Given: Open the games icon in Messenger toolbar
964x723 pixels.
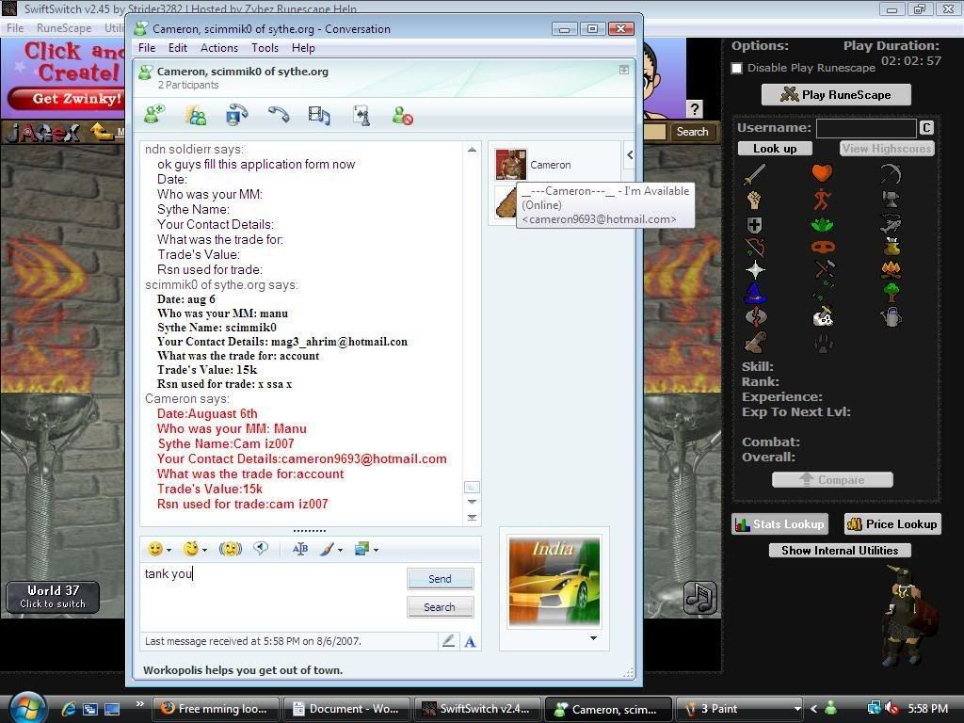Looking at the screenshot, I should pyautogui.click(x=361, y=115).
